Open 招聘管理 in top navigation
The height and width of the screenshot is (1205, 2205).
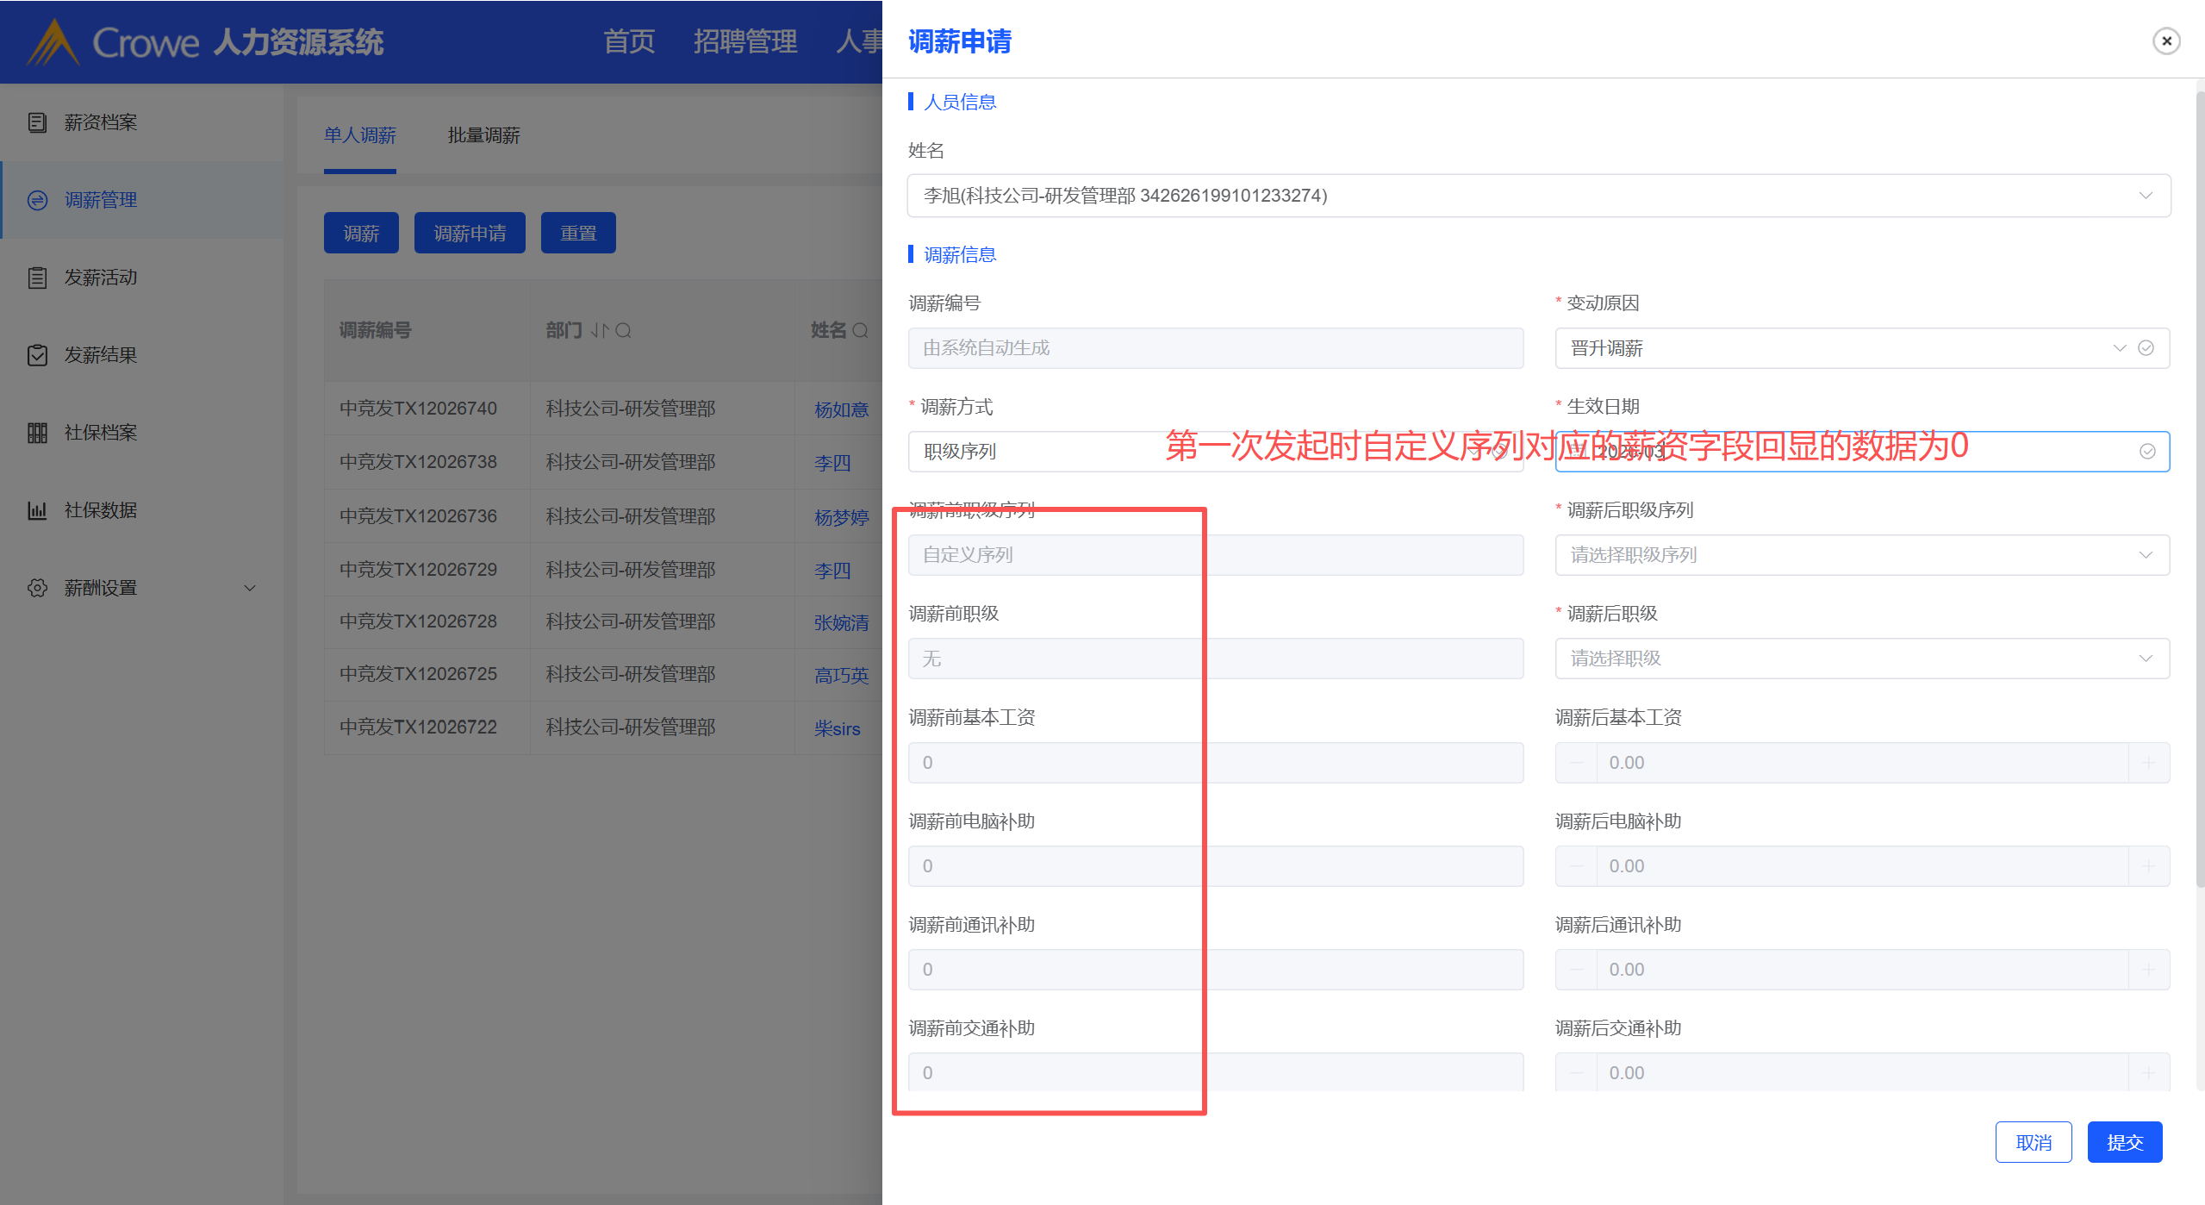point(744,41)
